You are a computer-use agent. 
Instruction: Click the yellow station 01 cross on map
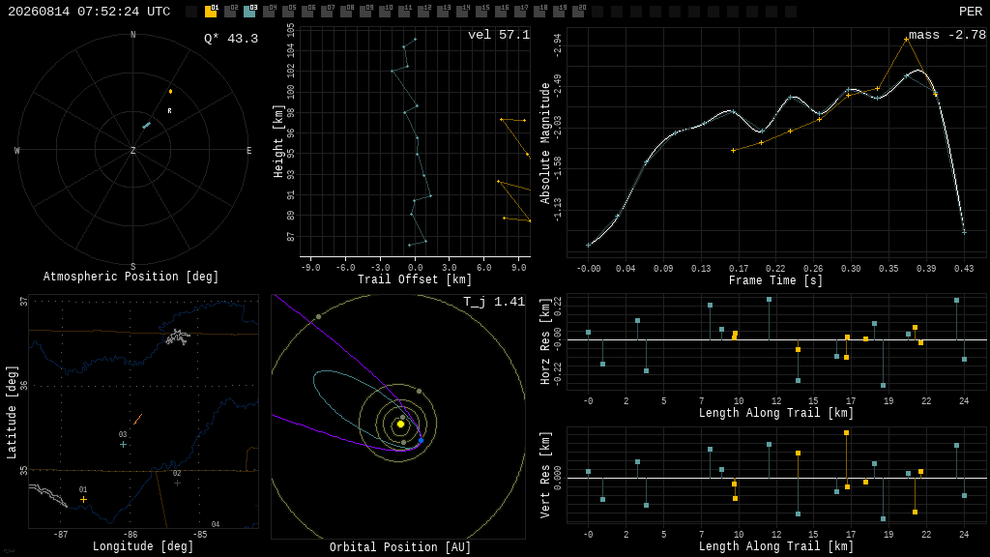pyautogui.click(x=83, y=500)
